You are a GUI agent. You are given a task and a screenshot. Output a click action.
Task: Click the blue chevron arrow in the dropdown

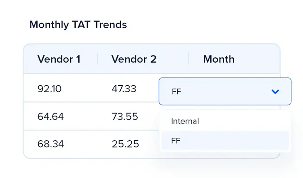coord(275,91)
